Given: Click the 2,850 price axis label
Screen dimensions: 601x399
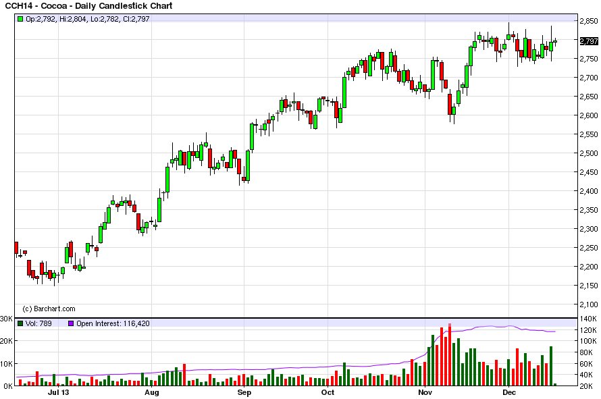Looking at the screenshot, I should 589,21.
